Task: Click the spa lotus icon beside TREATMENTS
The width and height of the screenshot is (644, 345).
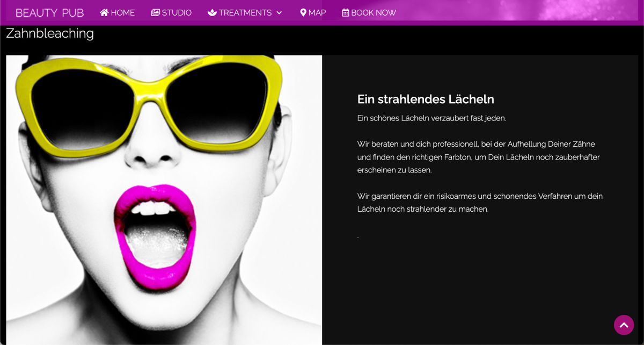Action: (212, 12)
